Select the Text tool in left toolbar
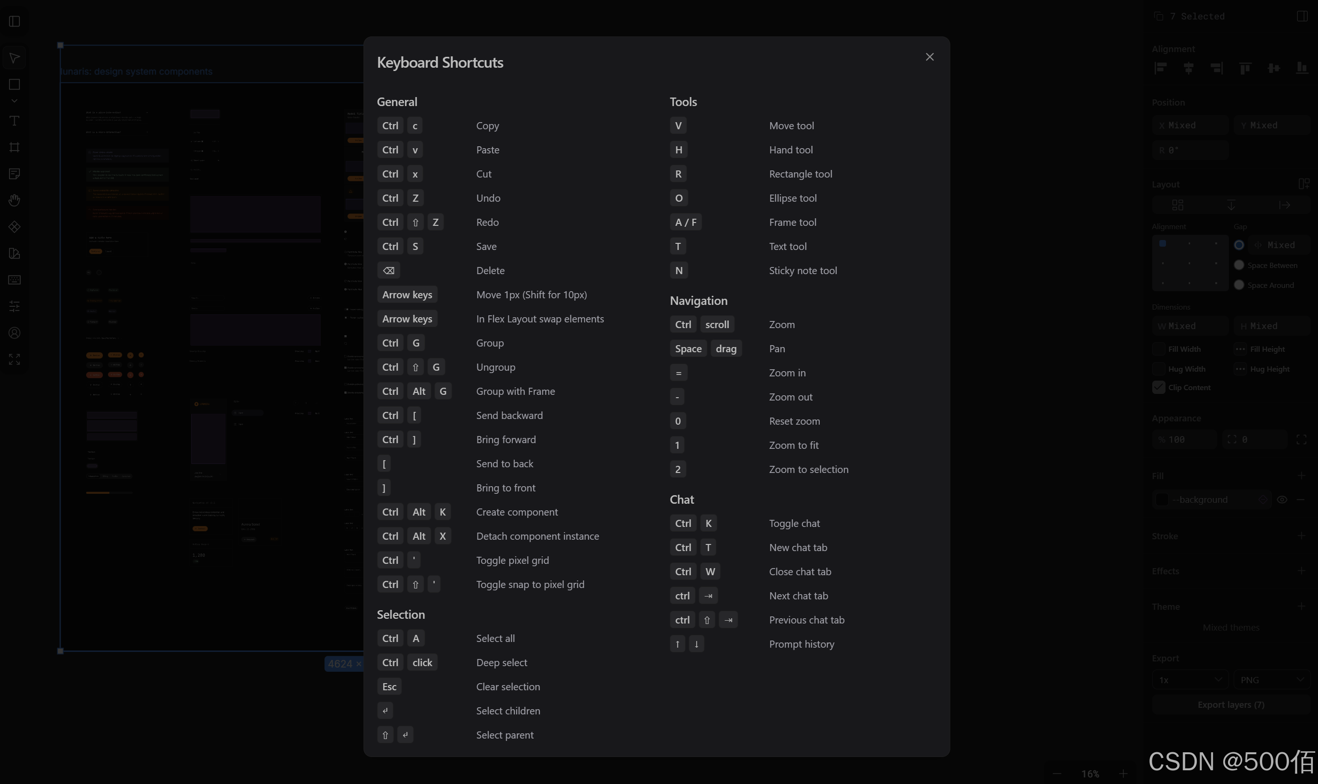Screen dimensions: 1318x784 pos(15,121)
